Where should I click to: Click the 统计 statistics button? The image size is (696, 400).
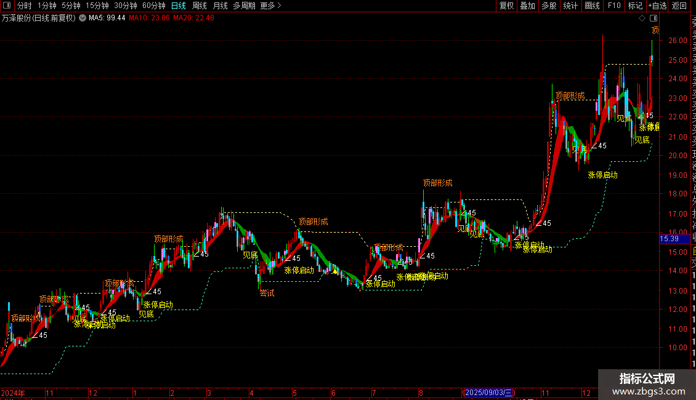pos(570,6)
